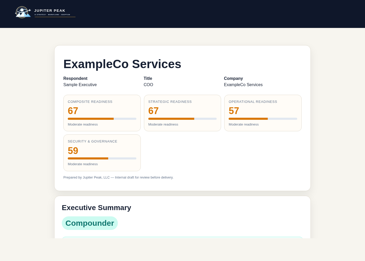Click the Executive Summary heading

tap(96, 208)
